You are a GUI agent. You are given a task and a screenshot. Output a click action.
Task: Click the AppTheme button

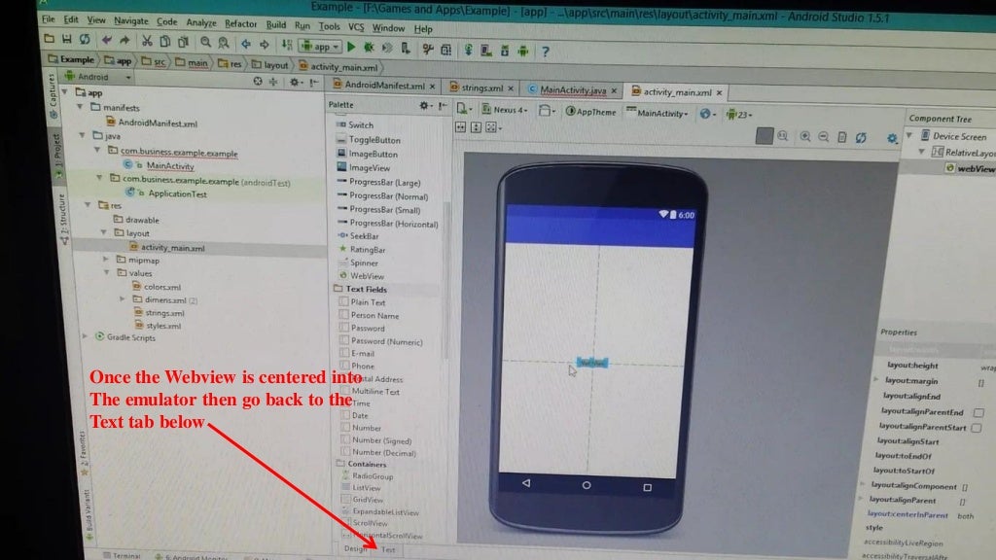click(591, 112)
